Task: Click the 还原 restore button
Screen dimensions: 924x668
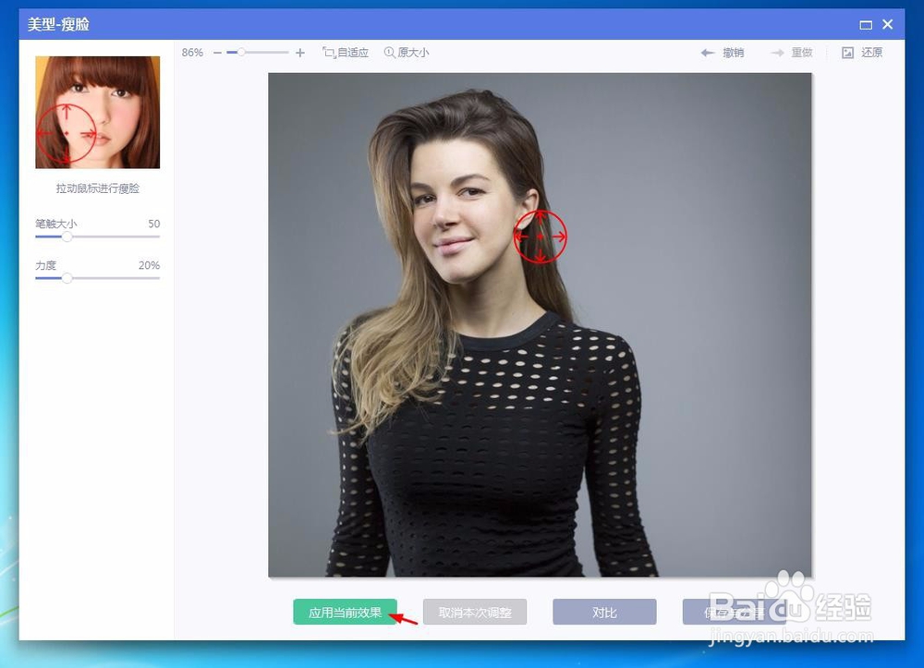Action: click(862, 53)
